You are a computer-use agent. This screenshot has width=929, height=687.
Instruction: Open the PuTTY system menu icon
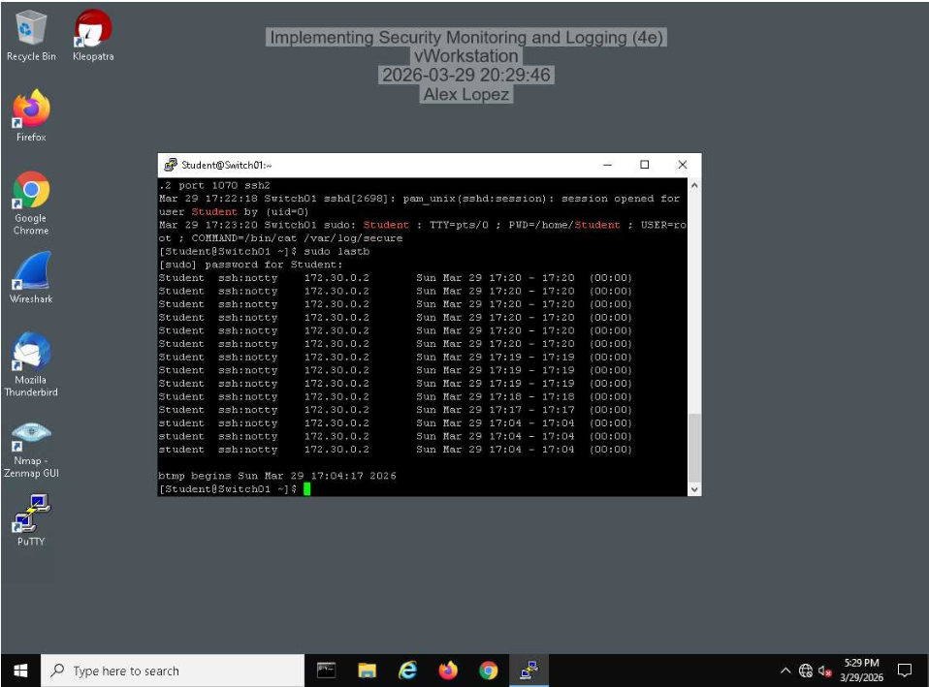pyautogui.click(x=170, y=165)
